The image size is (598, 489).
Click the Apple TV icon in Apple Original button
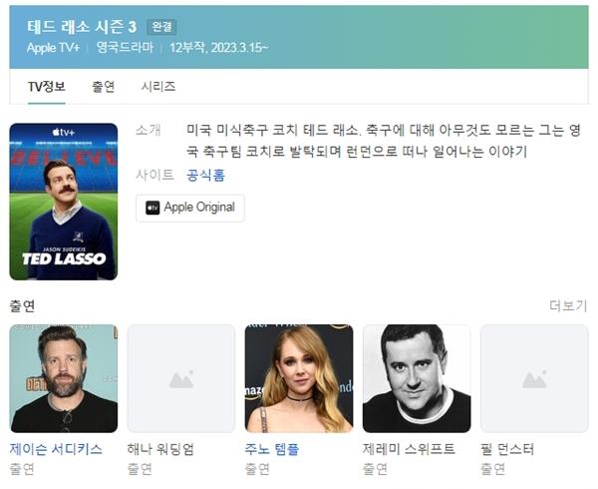pyautogui.click(x=152, y=208)
